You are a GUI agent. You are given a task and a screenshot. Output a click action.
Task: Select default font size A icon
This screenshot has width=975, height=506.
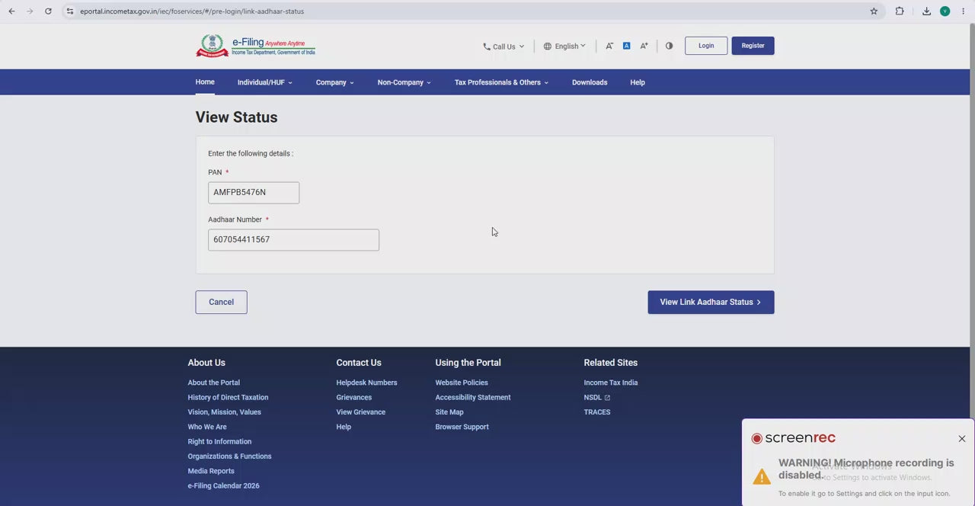pos(626,46)
